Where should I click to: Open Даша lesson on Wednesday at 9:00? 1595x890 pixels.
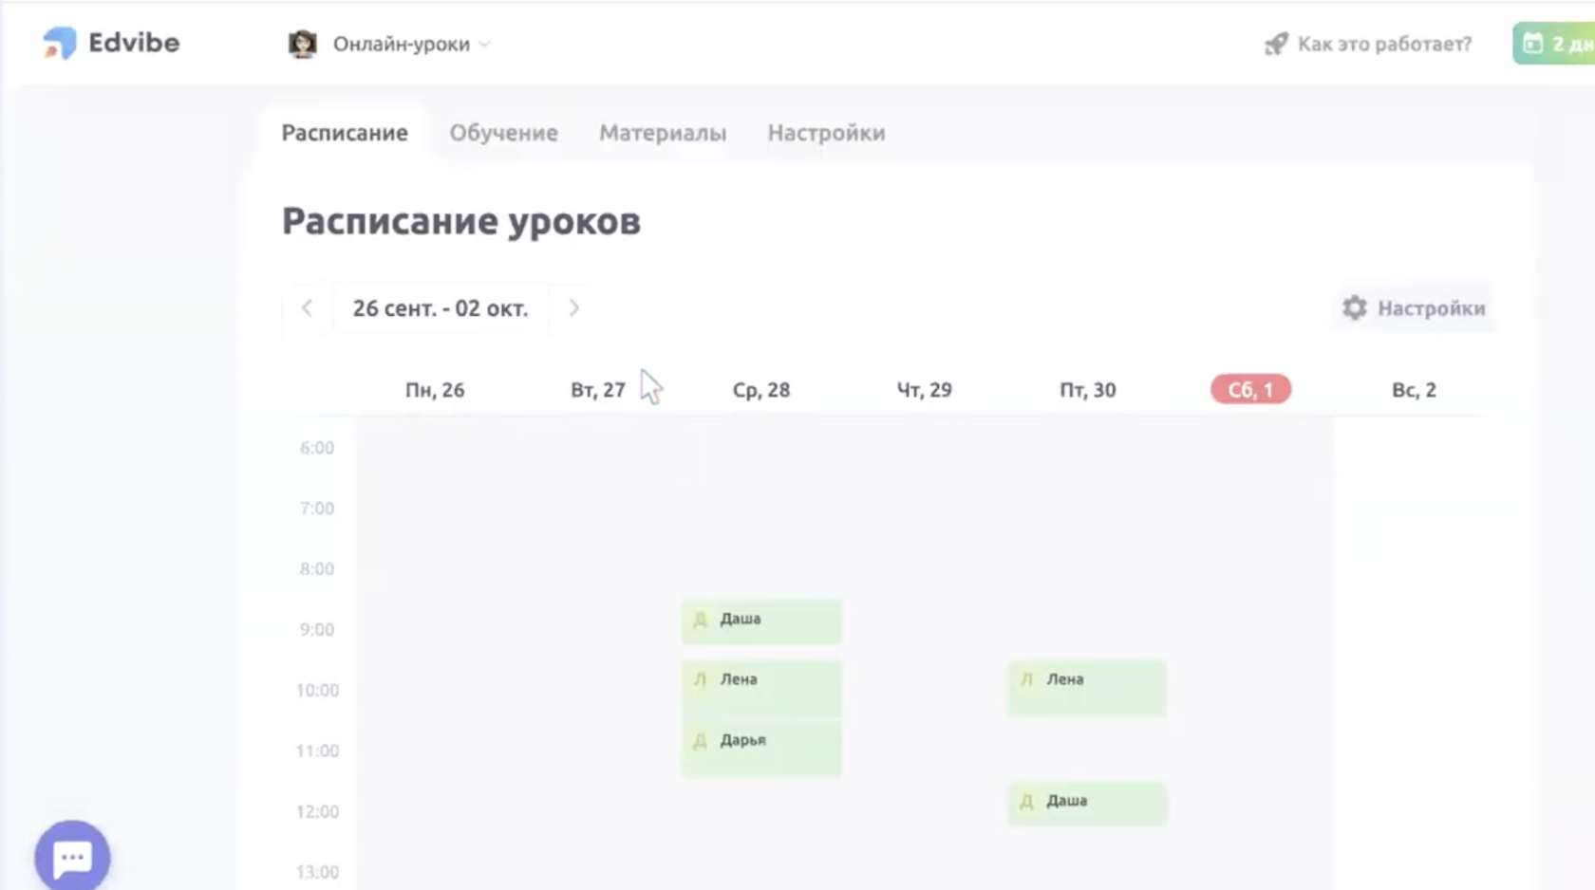(x=760, y=621)
